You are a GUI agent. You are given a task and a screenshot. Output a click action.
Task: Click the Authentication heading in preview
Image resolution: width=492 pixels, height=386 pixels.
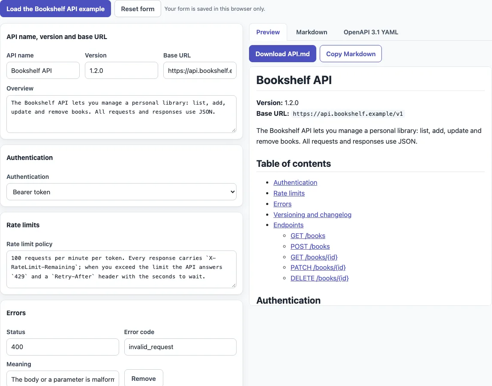click(x=288, y=300)
